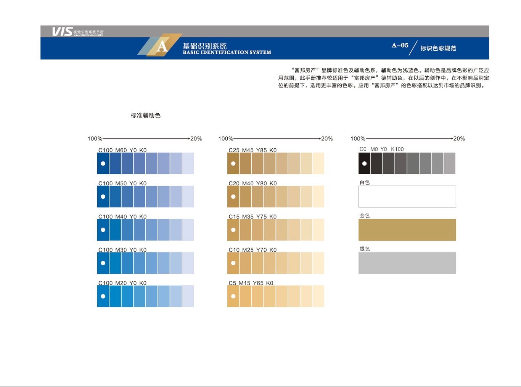
Task: Pick the dotted swatch in the C20 M40 Y80 K0 row
Action: point(233,196)
